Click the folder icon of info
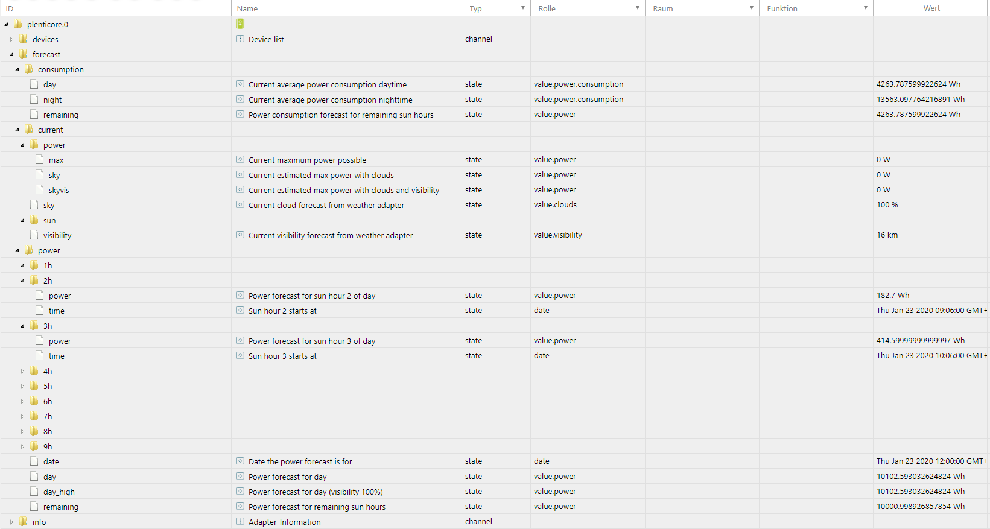 pos(24,521)
